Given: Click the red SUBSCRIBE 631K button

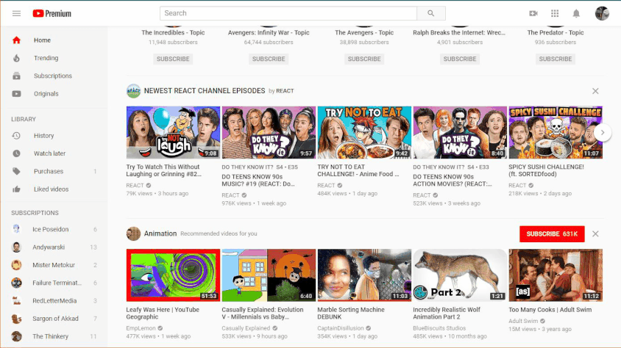Looking at the screenshot, I should (x=552, y=234).
